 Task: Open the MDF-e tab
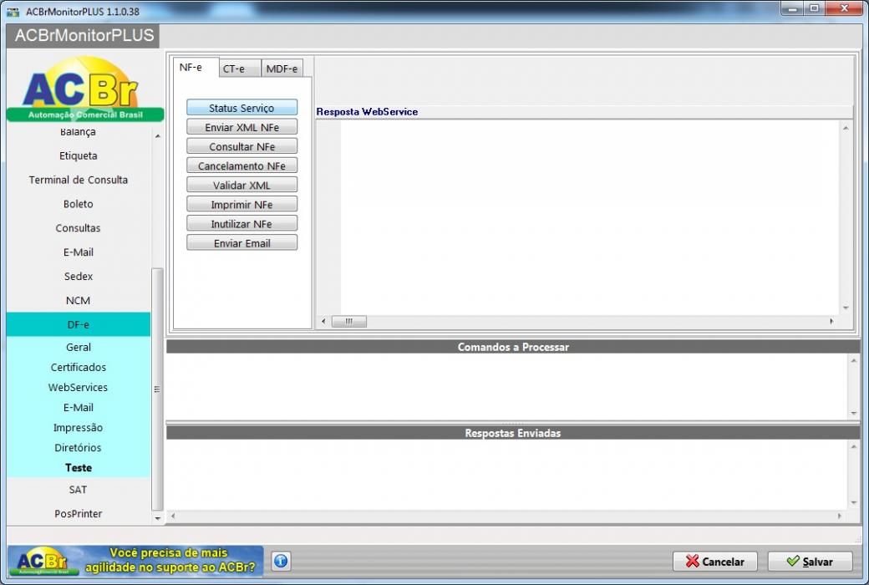[282, 69]
